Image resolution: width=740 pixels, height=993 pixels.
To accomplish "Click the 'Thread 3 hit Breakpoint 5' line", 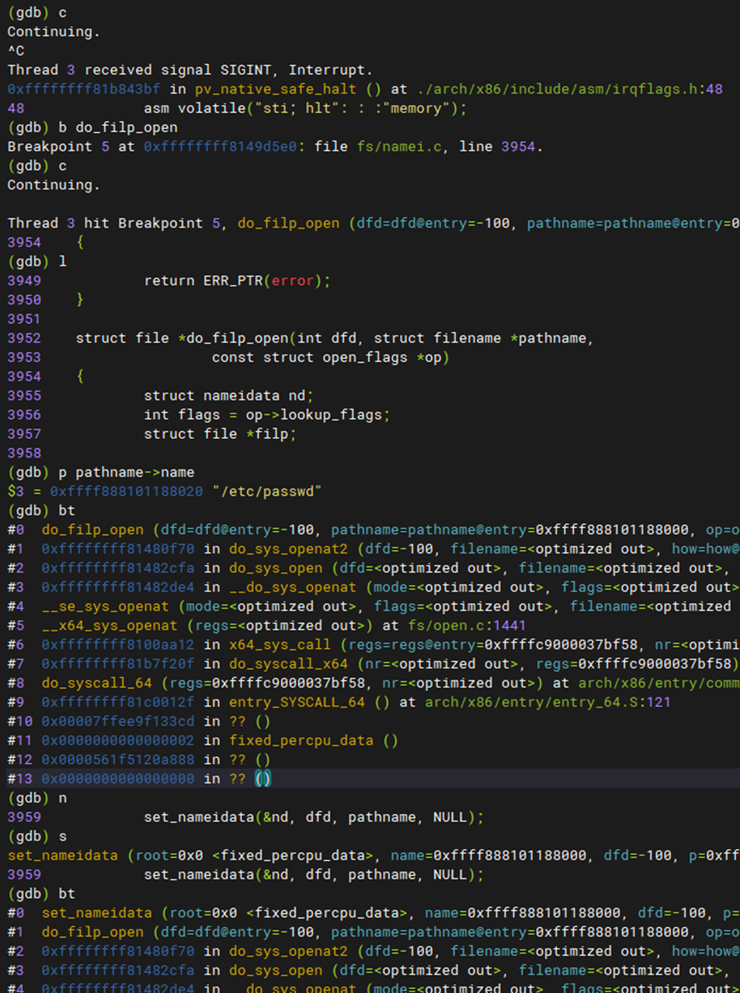I will point(373,223).
